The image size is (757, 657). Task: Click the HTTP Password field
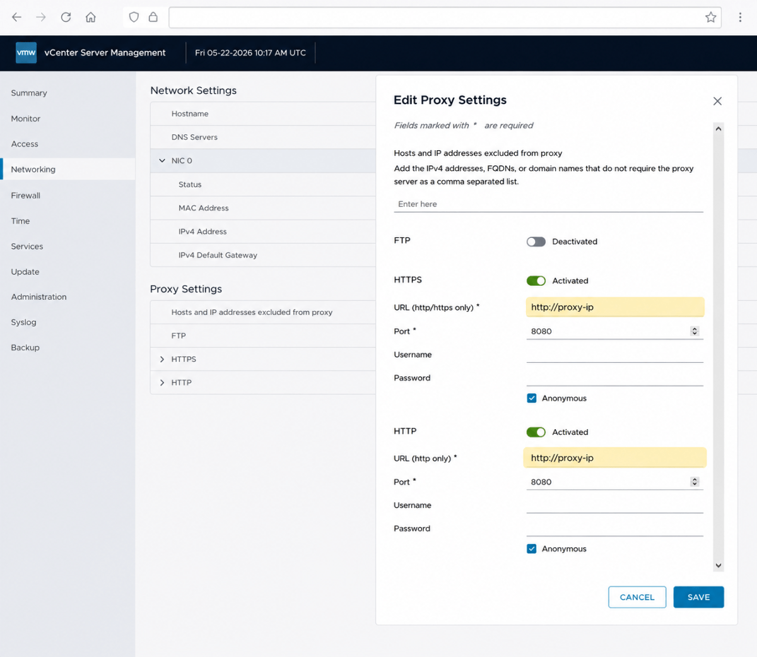point(615,529)
